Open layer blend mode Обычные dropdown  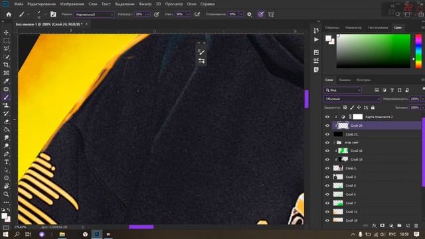pyautogui.click(x=353, y=99)
